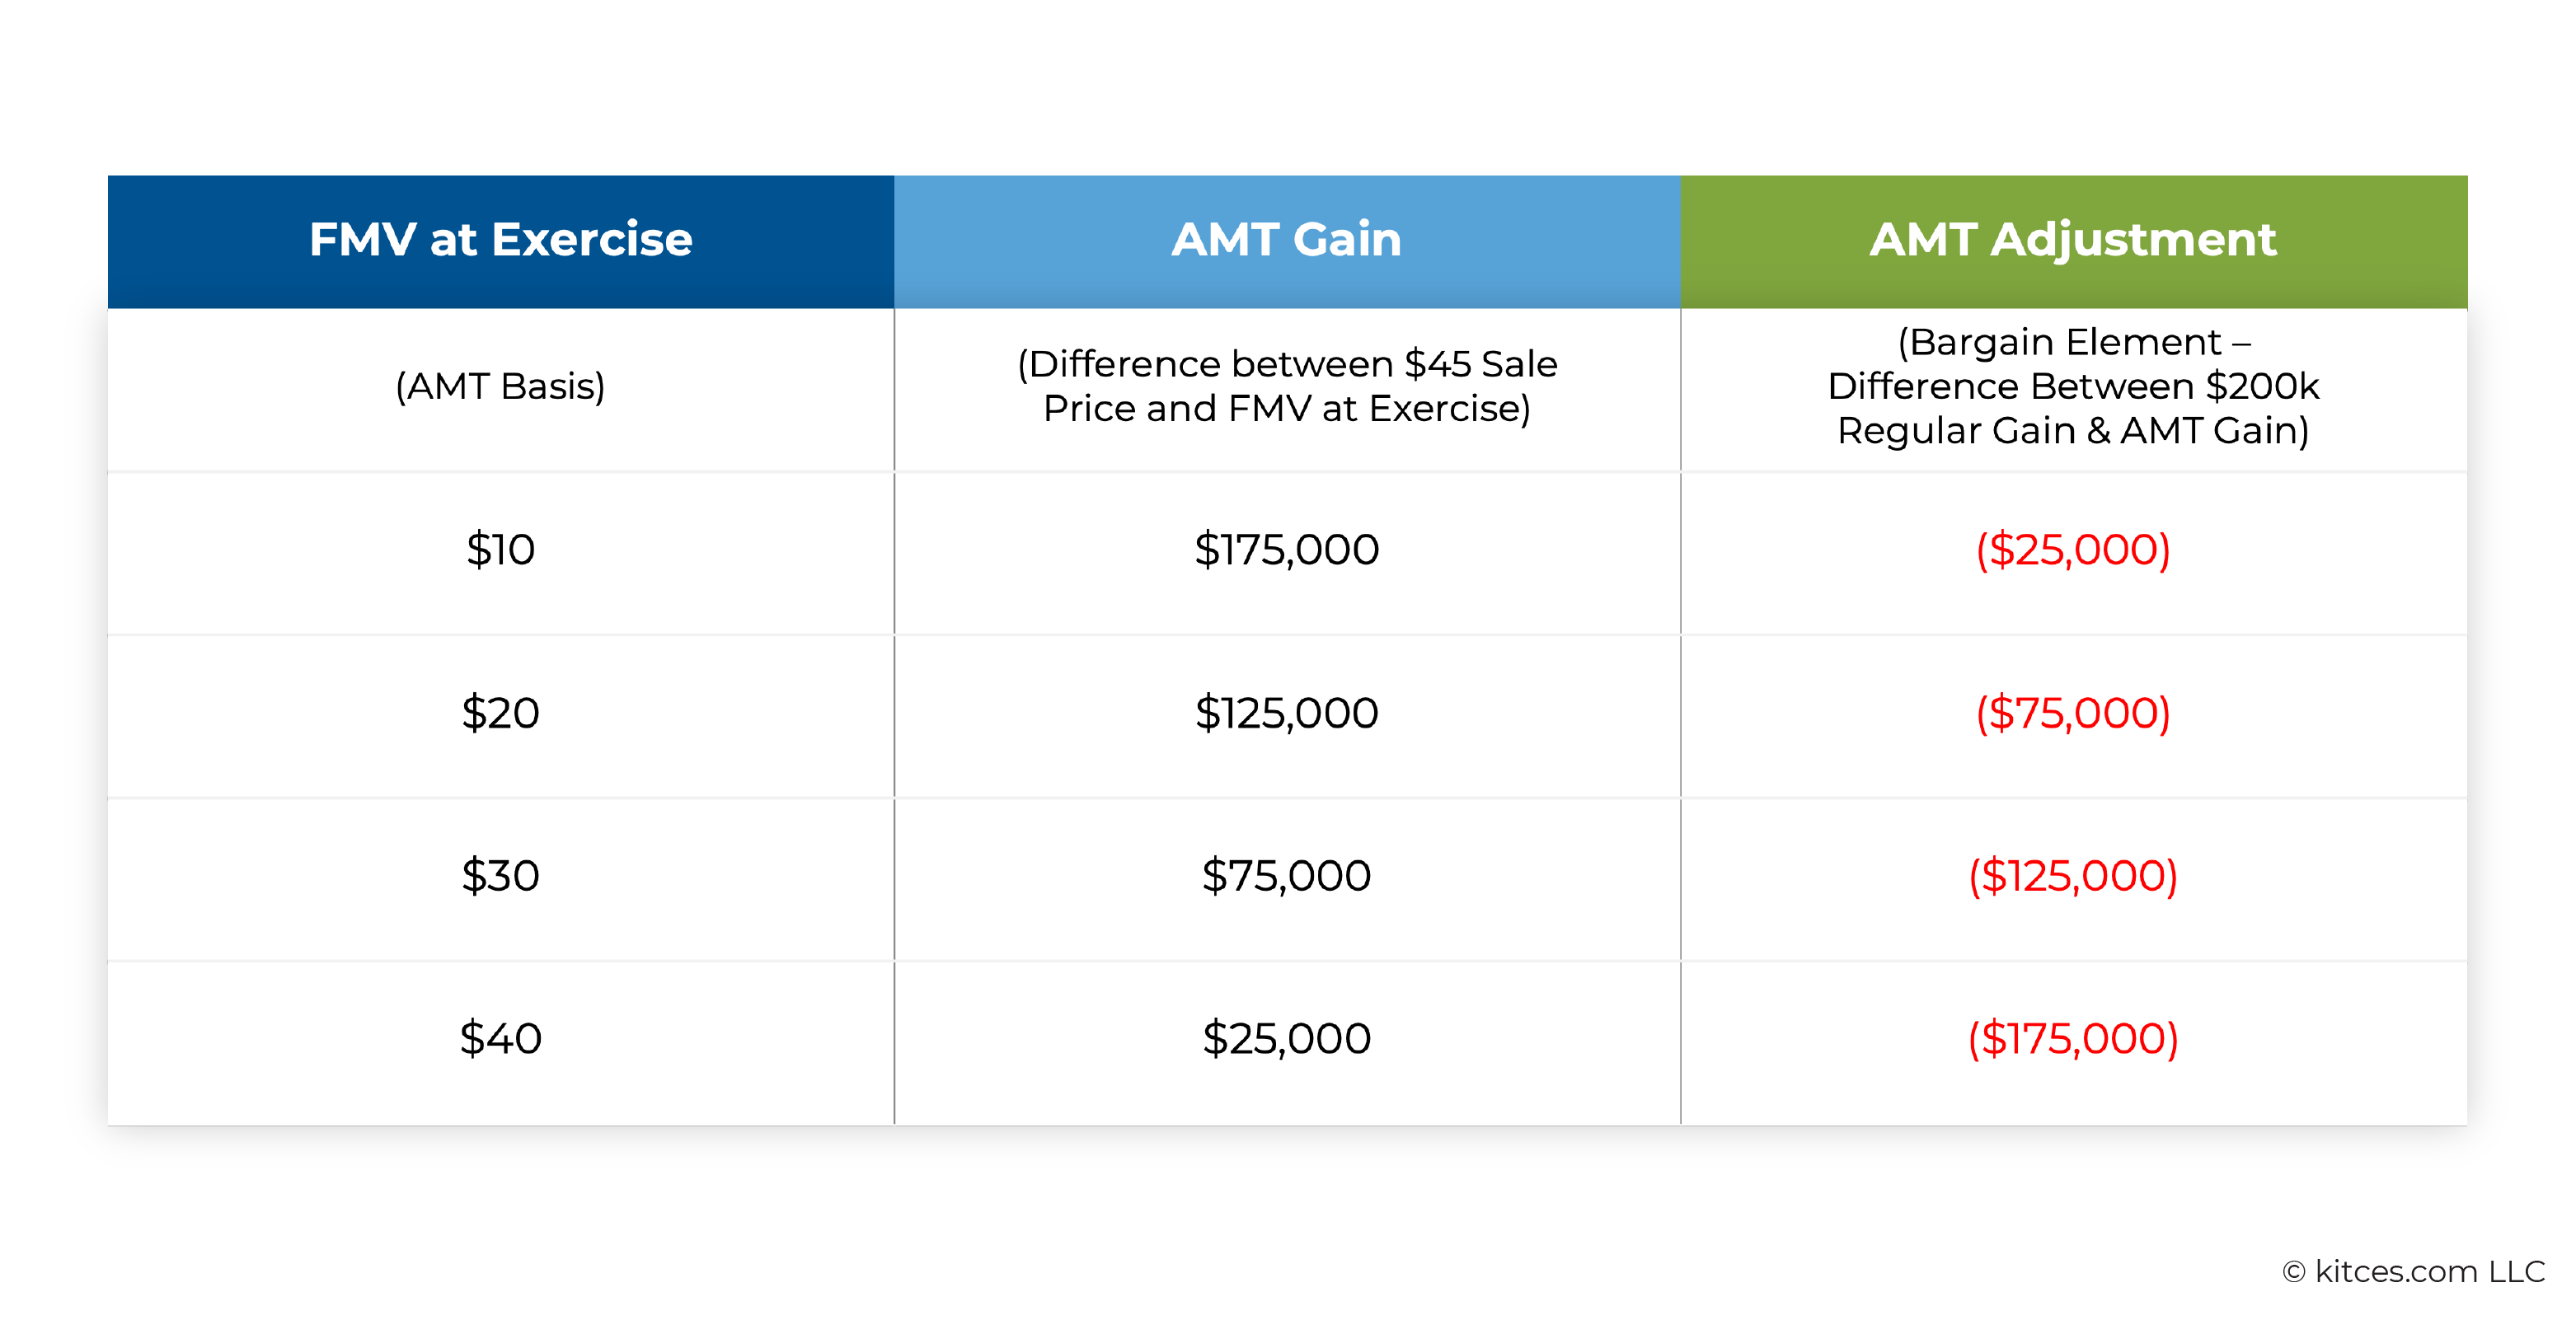Select the $45 Sale Price description cell
2576x1320 pixels.
pos(1286,386)
